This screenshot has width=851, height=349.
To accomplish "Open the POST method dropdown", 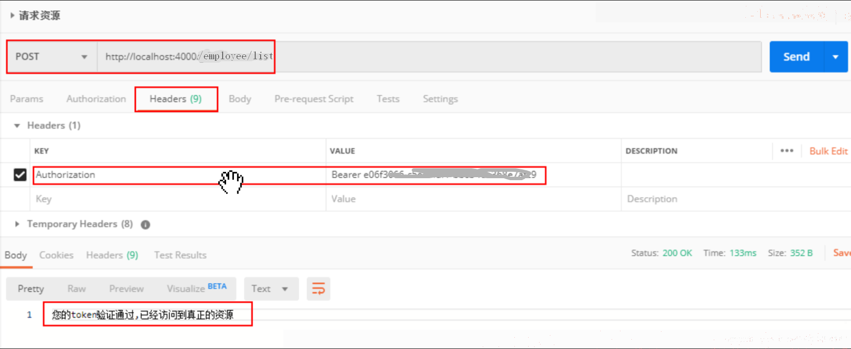I will [52, 57].
